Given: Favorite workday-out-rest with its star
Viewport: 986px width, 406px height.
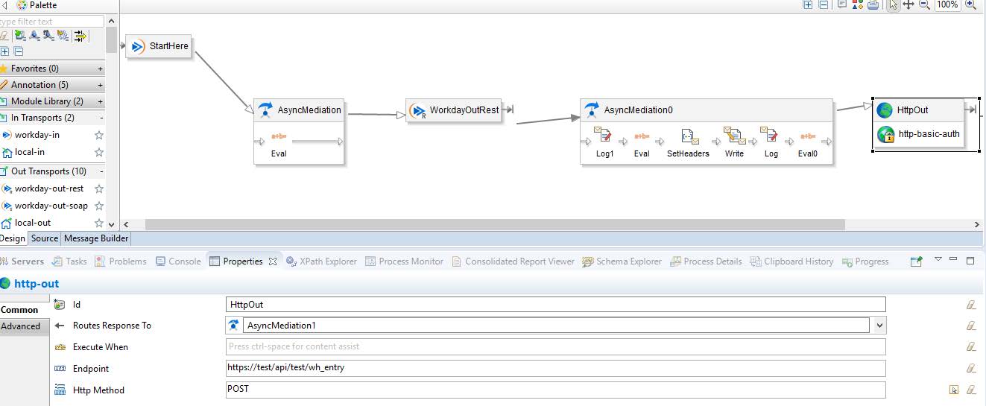Looking at the screenshot, I should 98,188.
